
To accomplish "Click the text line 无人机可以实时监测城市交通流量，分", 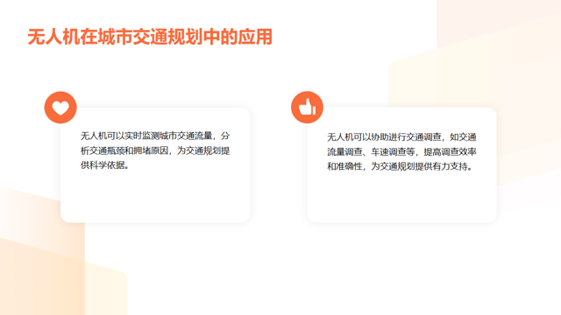I will click(x=155, y=136).
